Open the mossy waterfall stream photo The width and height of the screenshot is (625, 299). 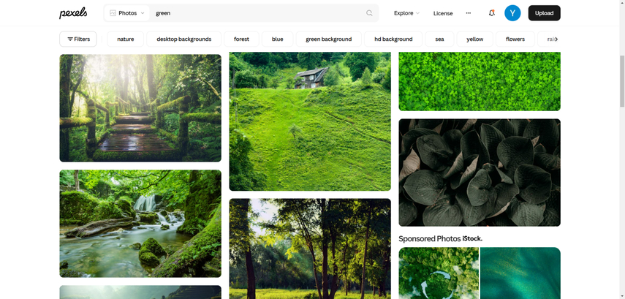point(140,224)
